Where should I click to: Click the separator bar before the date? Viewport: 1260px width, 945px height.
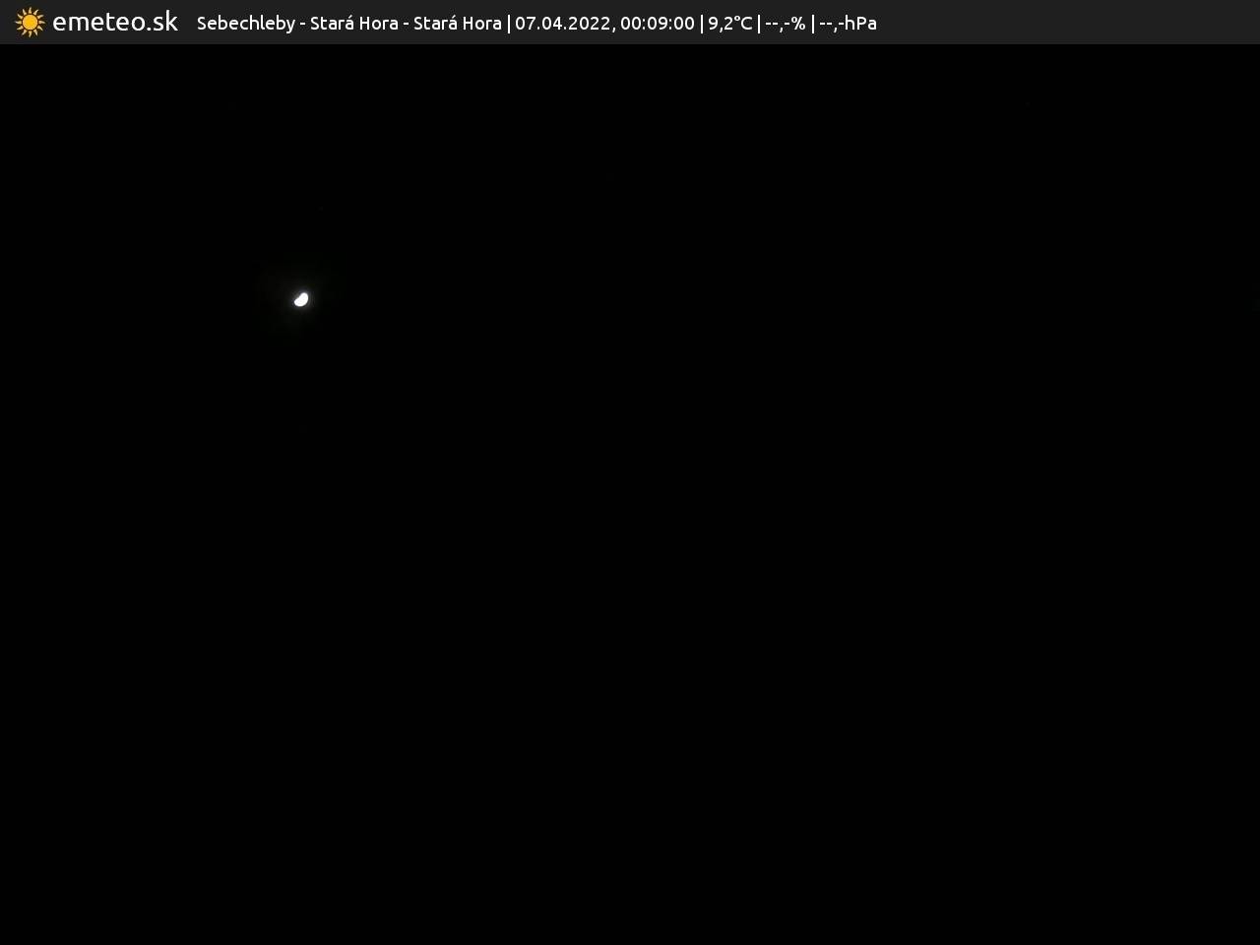coord(508,23)
